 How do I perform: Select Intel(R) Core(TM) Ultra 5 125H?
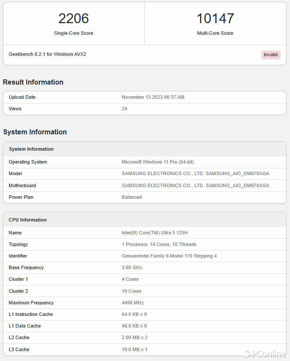click(x=155, y=233)
